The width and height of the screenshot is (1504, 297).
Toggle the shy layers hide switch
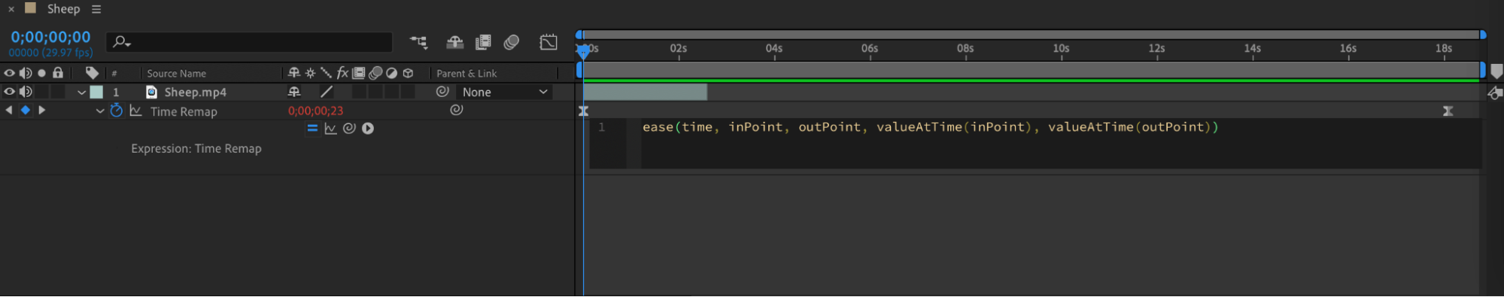tap(454, 42)
